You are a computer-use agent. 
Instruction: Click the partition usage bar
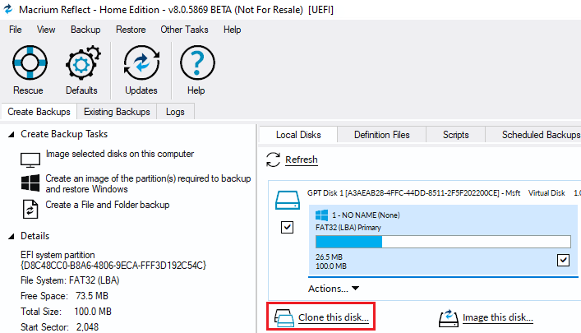click(x=443, y=242)
